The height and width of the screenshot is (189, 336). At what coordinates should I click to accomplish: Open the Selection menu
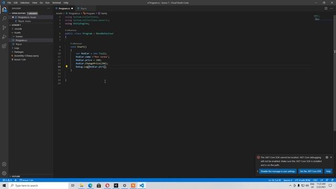click(25, 3)
